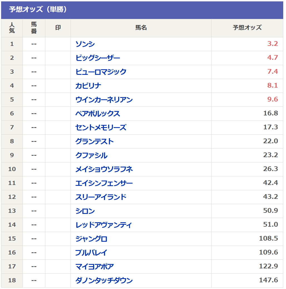Select the horse スリーアイランド

pos(101,197)
